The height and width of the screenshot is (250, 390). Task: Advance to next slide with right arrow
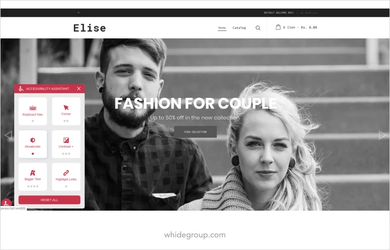(x=382, y=135)
